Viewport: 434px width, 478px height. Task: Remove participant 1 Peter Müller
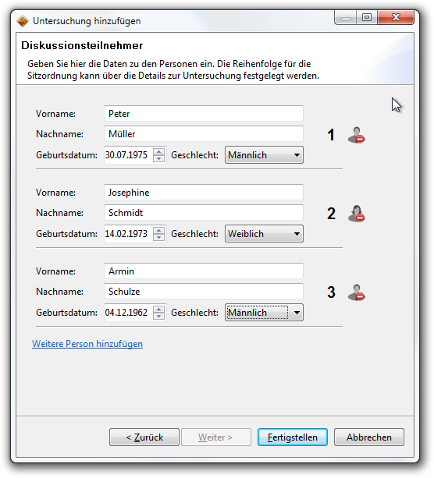[357, 135]
